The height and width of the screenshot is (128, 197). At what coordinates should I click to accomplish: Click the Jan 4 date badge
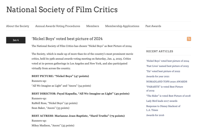16,40
